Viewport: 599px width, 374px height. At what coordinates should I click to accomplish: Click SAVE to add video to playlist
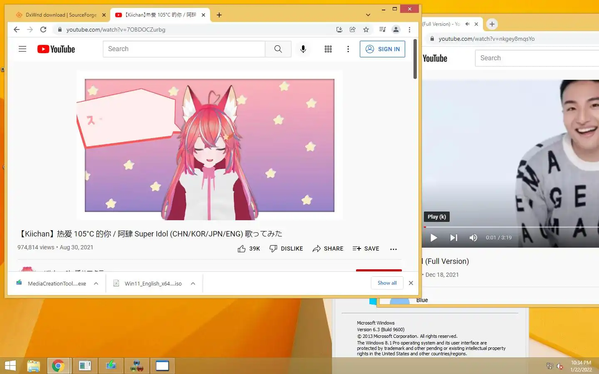pos(366,249)
